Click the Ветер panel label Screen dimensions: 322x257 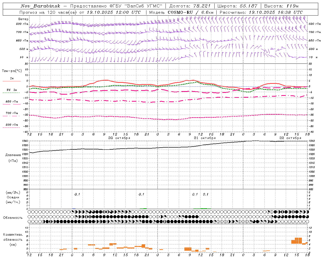pos(23,19)
